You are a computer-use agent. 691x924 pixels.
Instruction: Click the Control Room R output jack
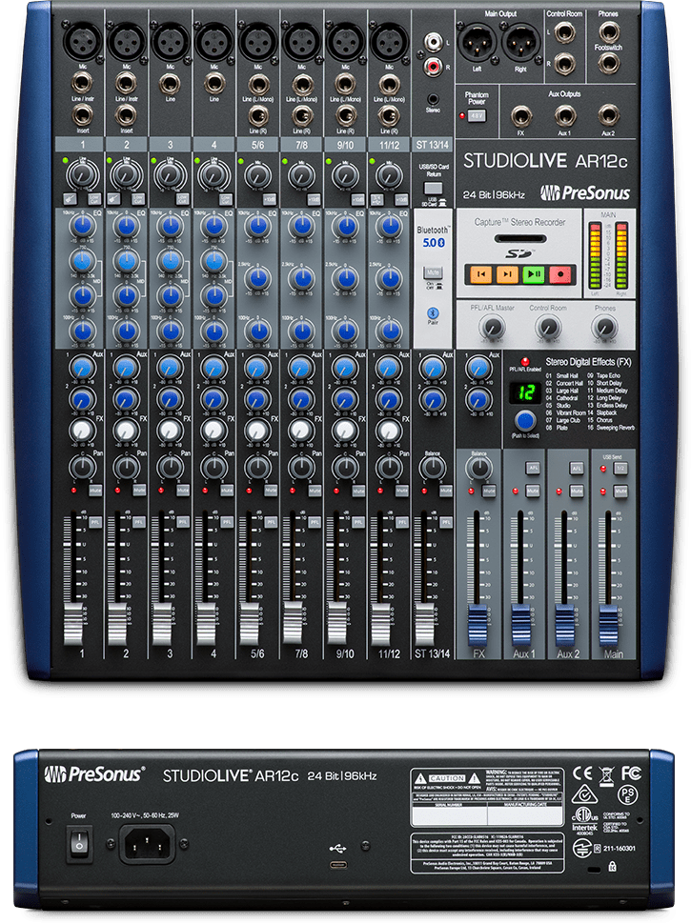565,63
